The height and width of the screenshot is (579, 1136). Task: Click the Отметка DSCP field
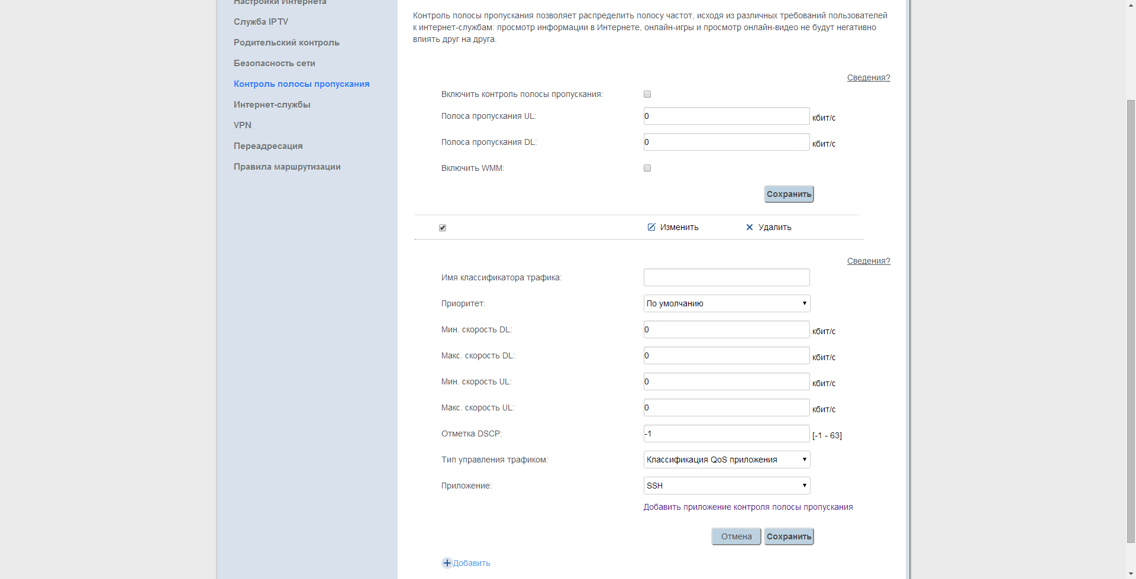pos(727,434)
